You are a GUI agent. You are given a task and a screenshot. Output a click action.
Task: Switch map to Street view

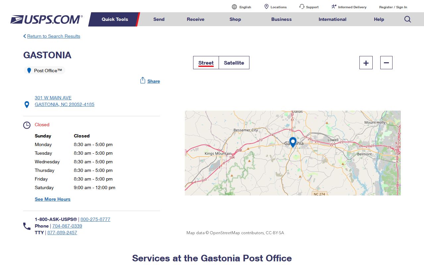click(x=206, y=63)
